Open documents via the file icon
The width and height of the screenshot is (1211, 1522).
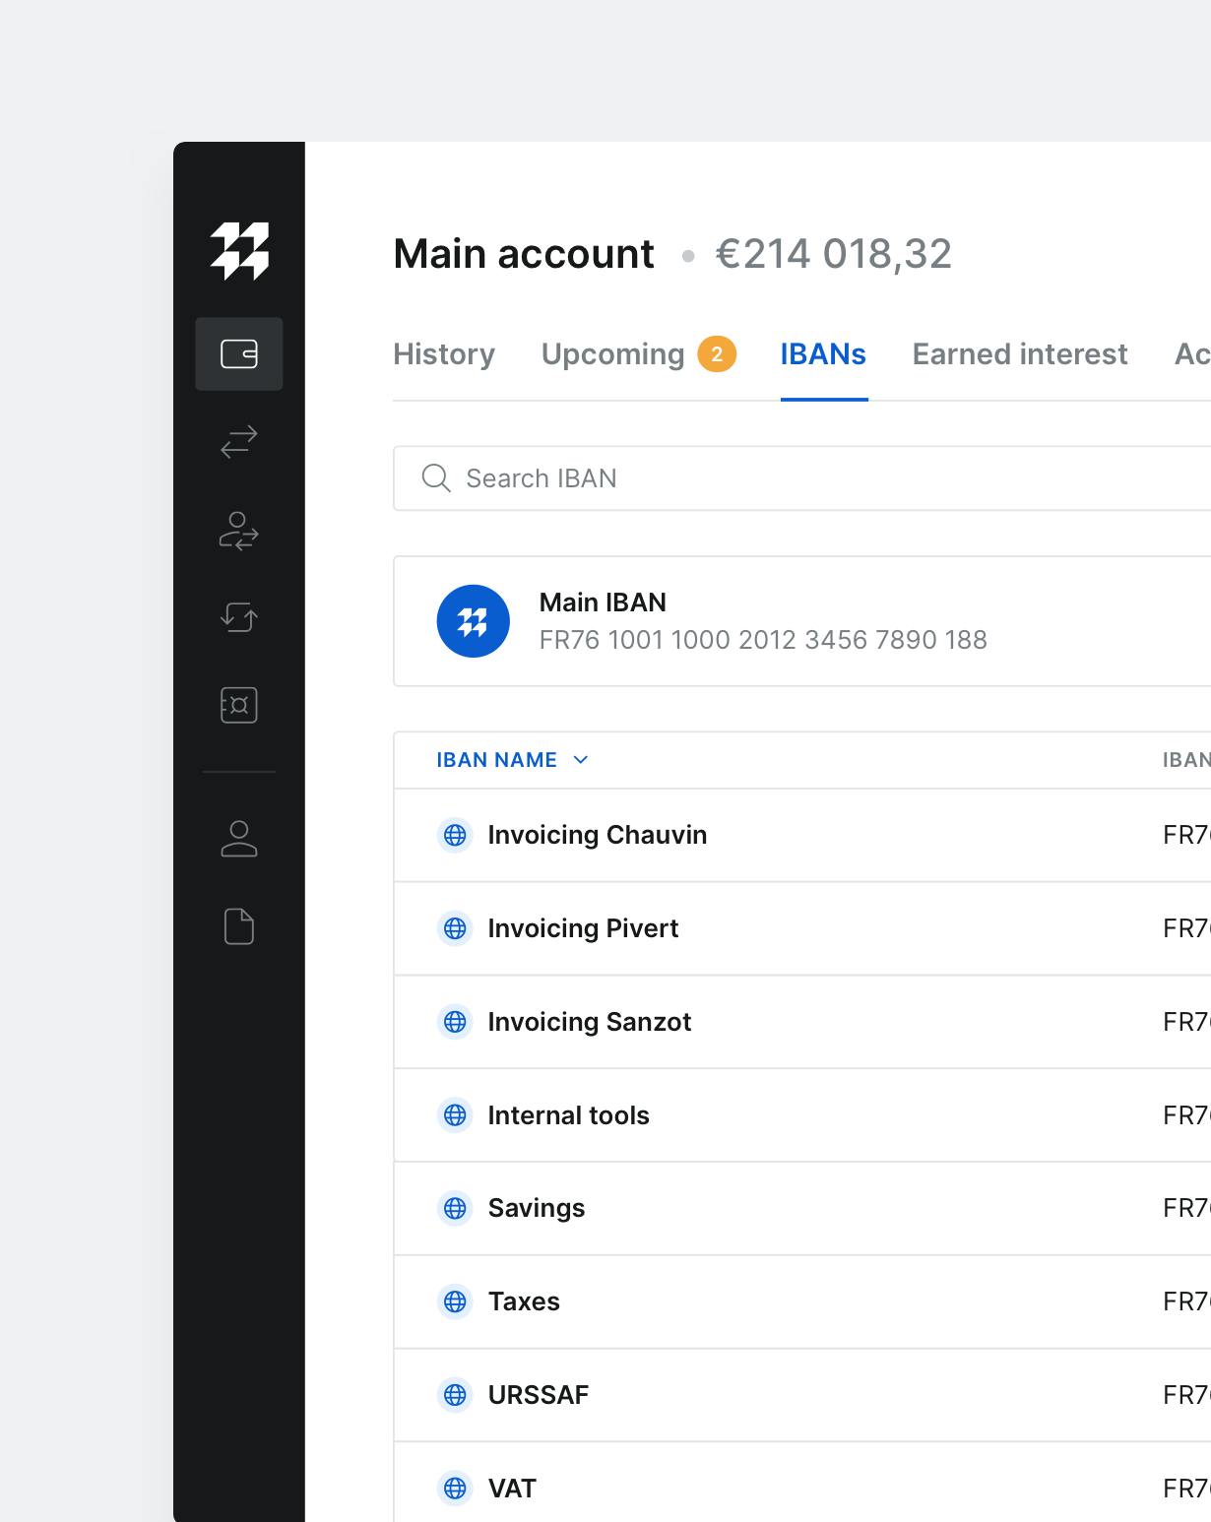pos(239,925)
